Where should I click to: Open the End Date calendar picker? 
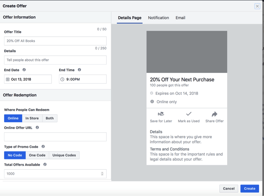pos(28,79)
